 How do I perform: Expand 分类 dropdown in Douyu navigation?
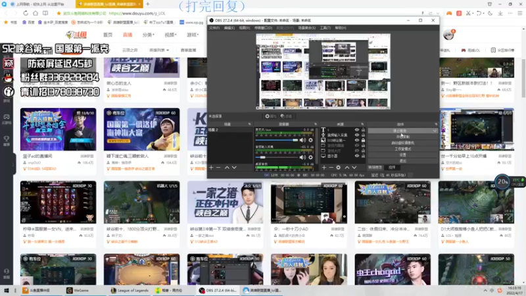[x=149, y=35]
